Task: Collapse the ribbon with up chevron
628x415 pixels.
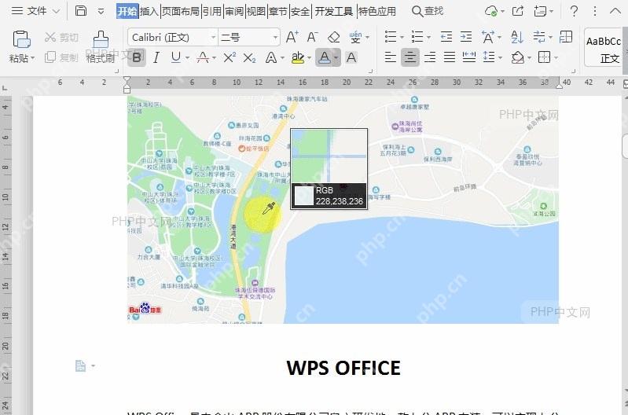Action: (615, 11)
